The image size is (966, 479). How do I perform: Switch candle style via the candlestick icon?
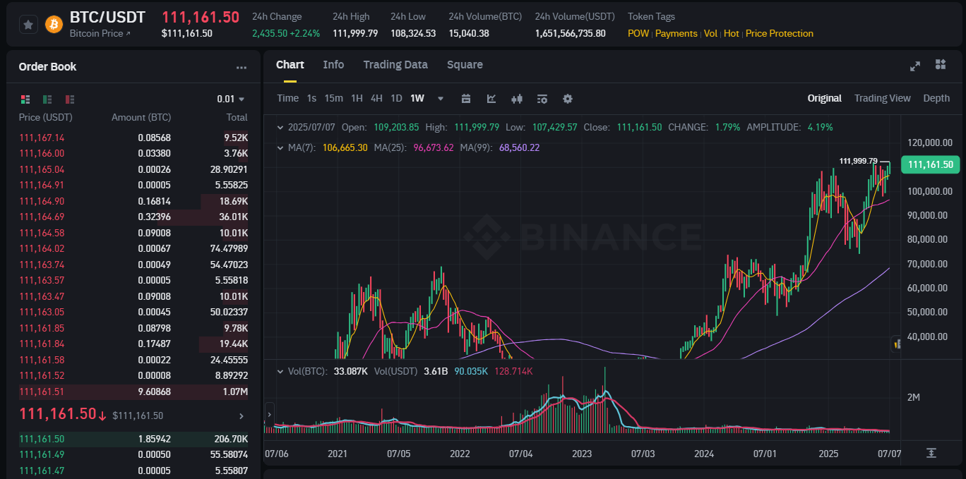tap(516, 99)
